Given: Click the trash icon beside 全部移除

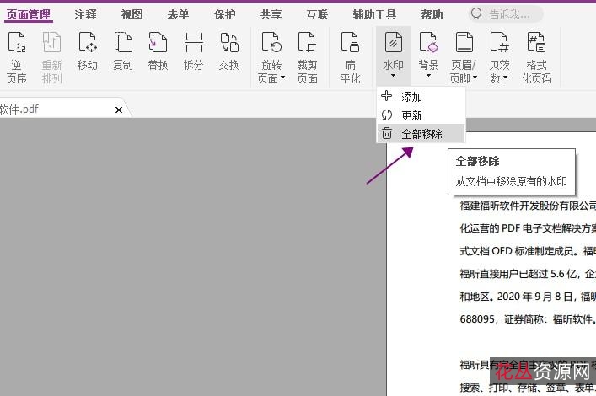Looking at the screenshot, I should pyautogui.click(x=387, y=133).
